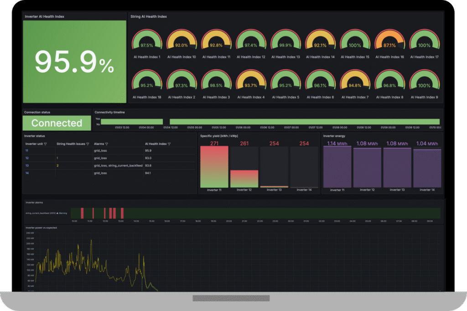The width and height of the screenshot is (467, 311).
Task: Click inverter unit 14 in status table
Action: [26, 173]
